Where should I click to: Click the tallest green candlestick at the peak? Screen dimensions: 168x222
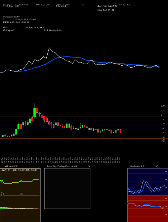coord(35,112)
